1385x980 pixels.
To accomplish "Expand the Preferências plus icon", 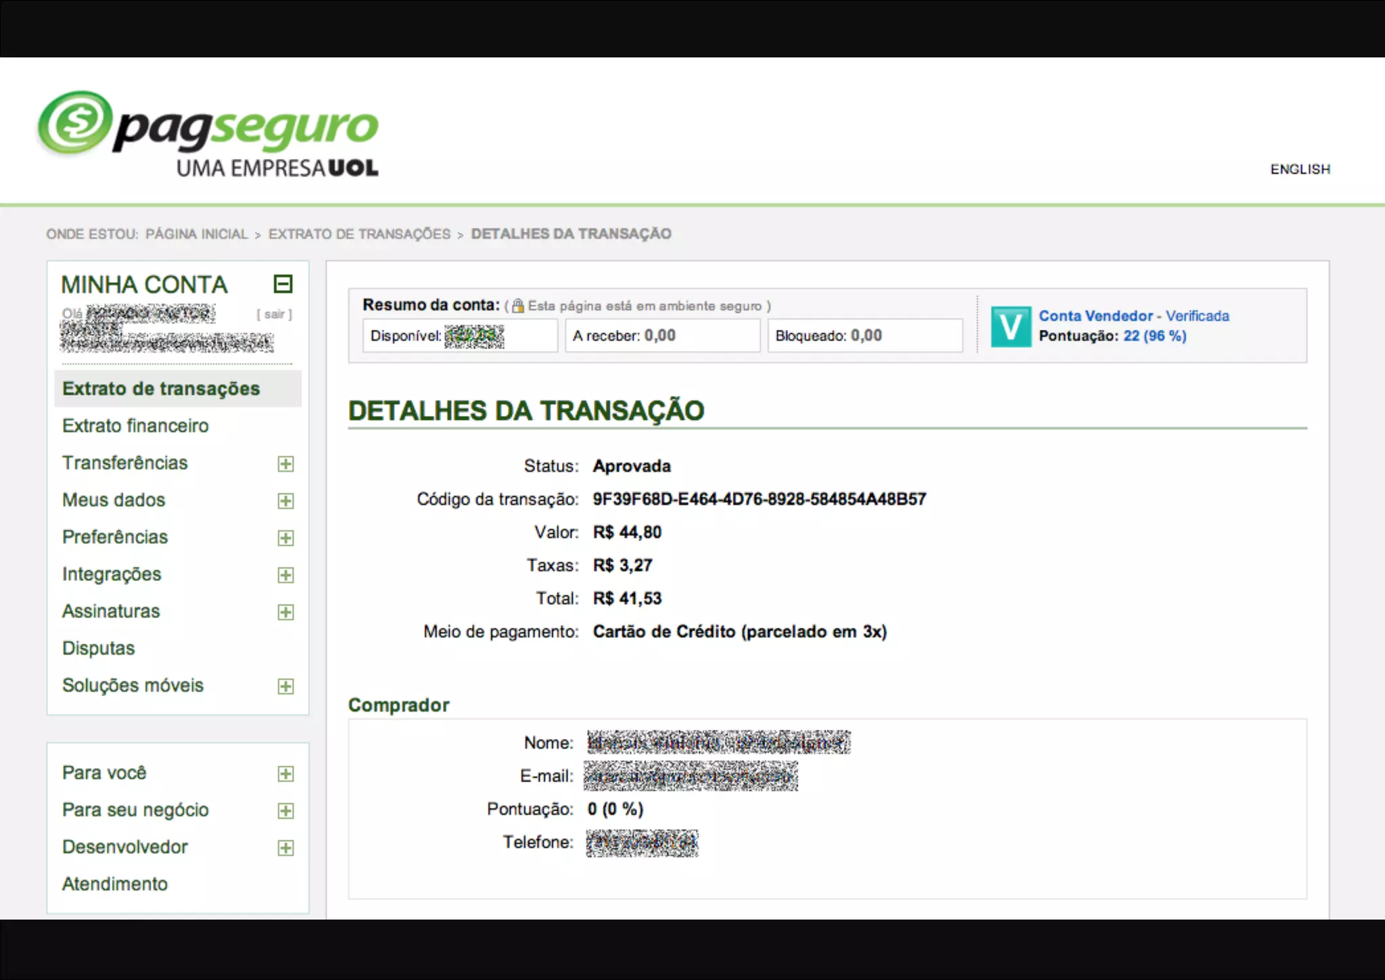I will (285, 538).
